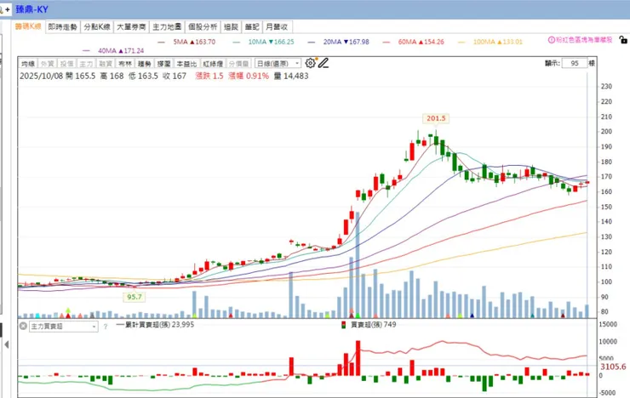Switch to the 分點K線 tab

[x=97, y=27]
